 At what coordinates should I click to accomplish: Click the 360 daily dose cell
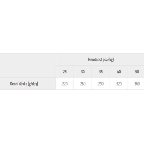pos(137,84)
